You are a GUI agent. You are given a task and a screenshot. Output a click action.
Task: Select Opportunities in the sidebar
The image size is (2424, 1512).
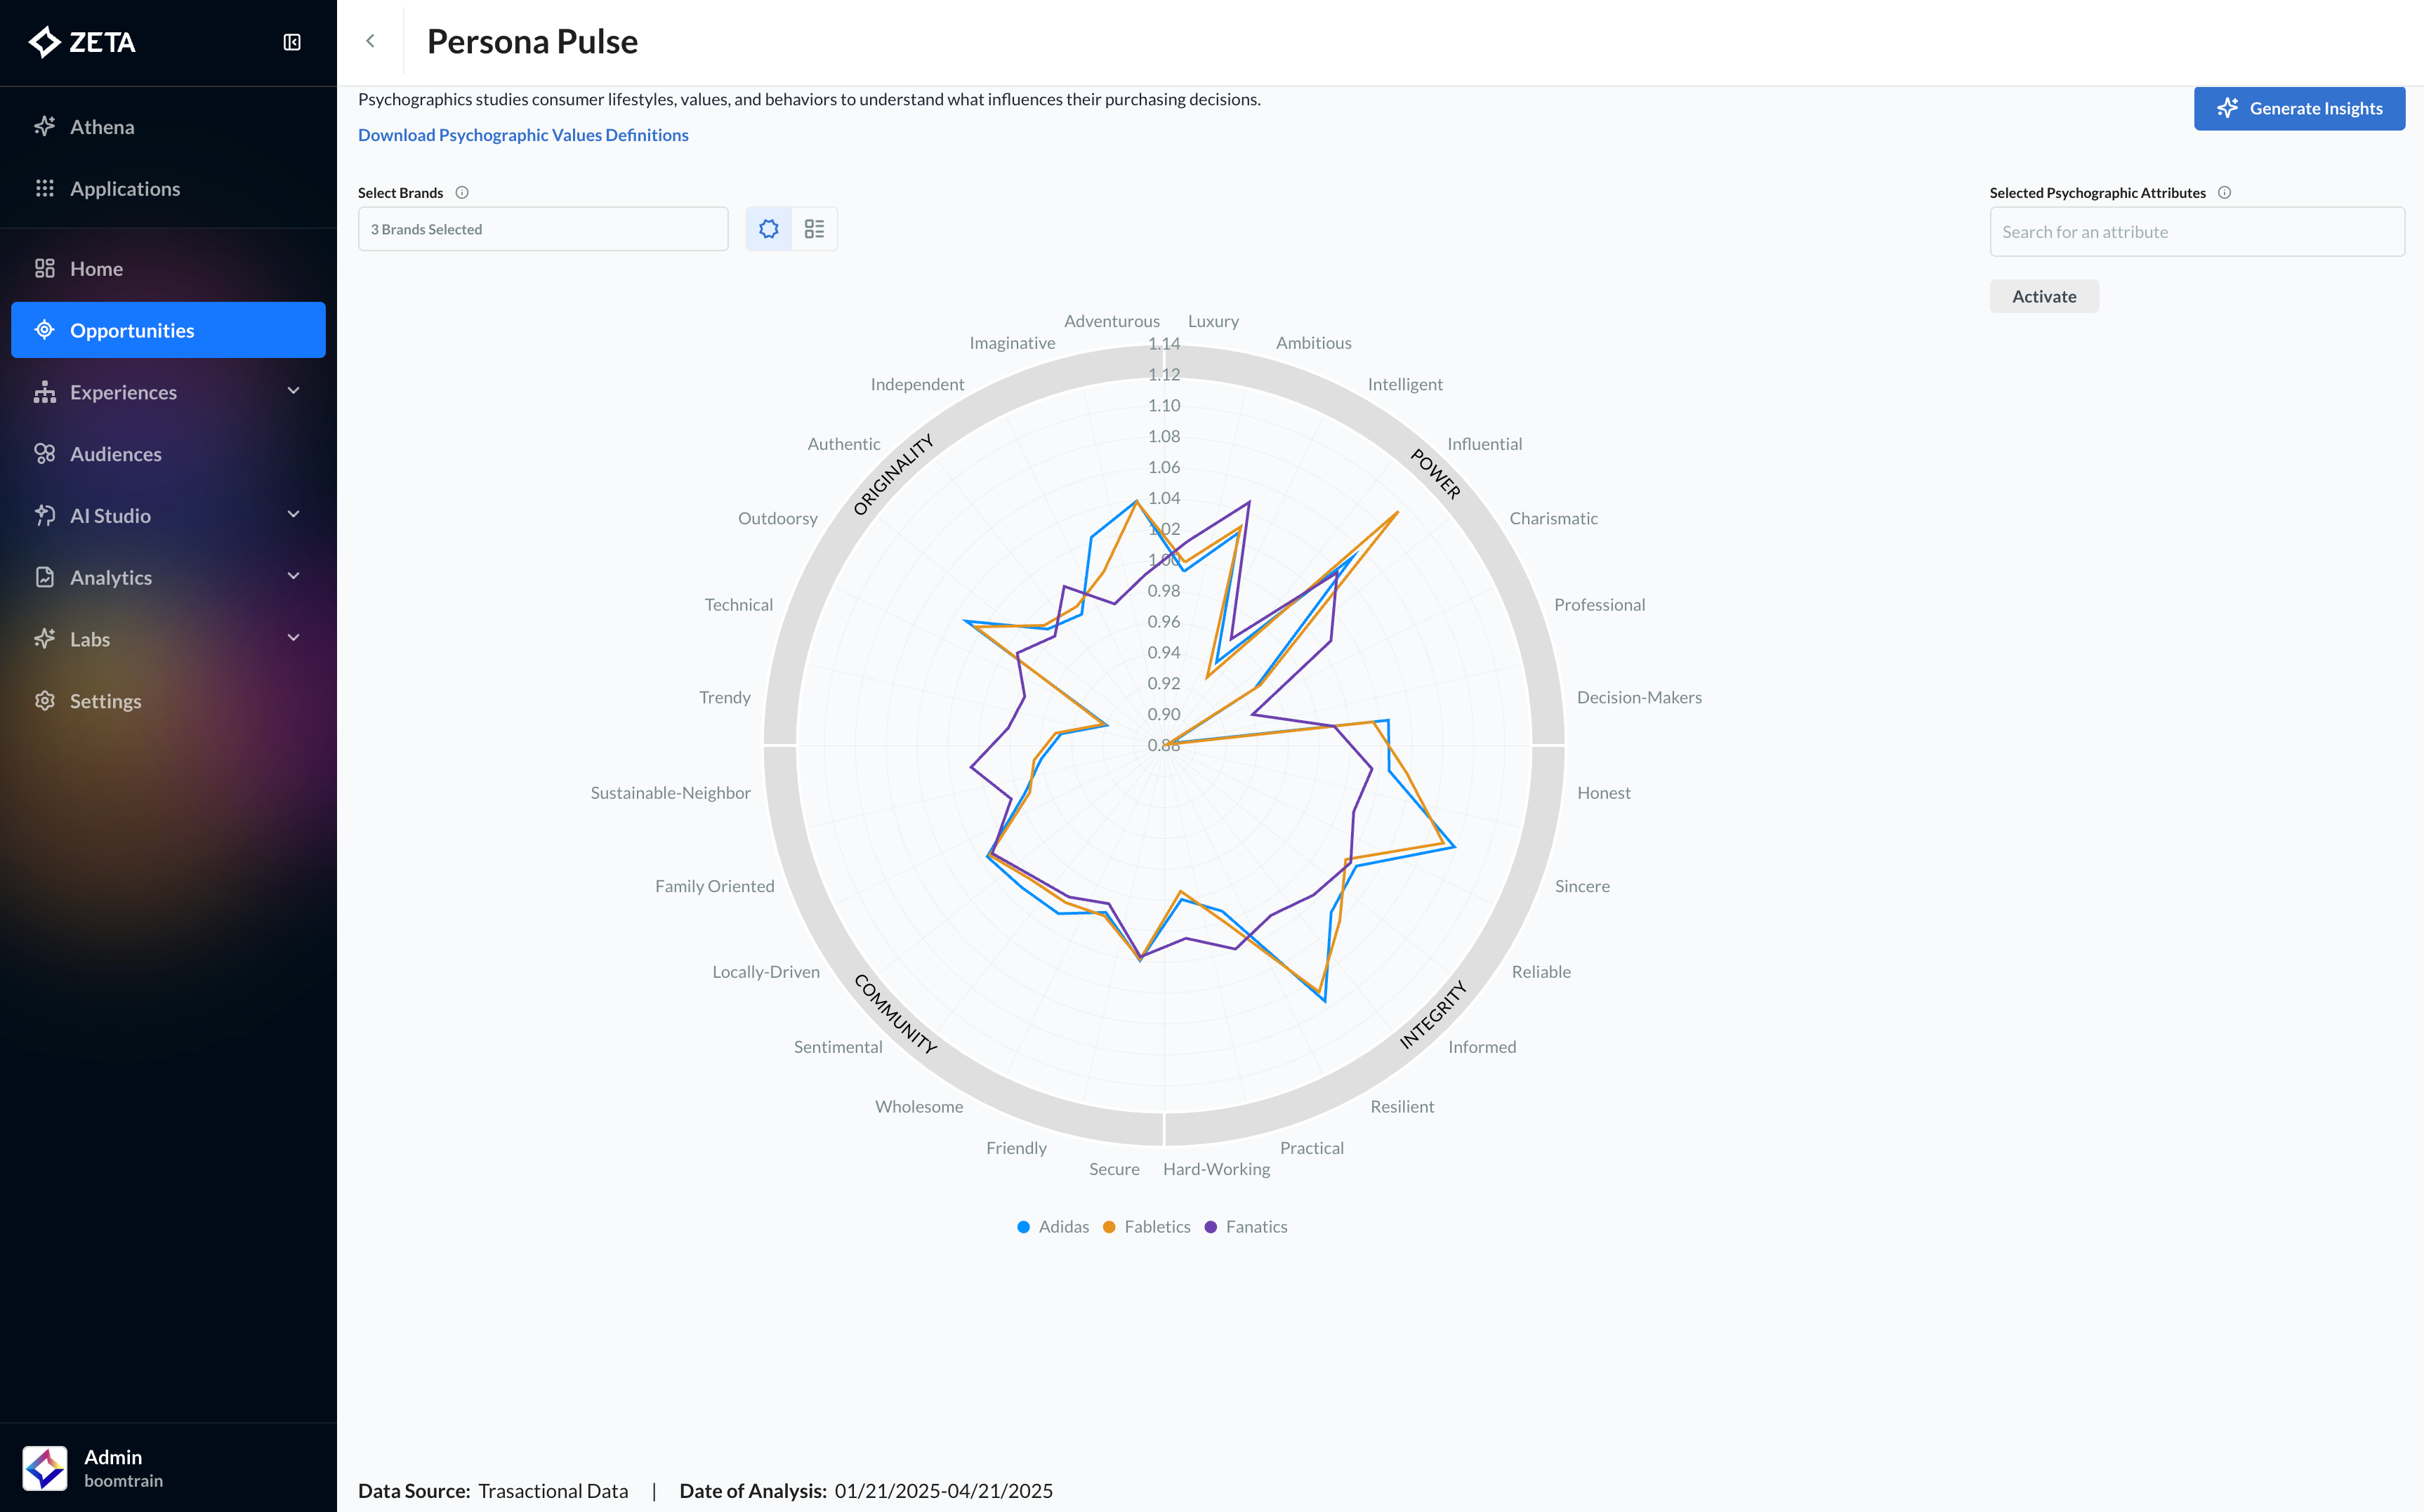coord(168,330)
